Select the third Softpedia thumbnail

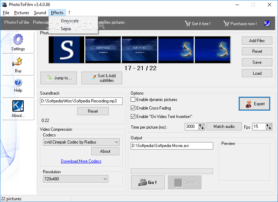click(x=140, y=50)
